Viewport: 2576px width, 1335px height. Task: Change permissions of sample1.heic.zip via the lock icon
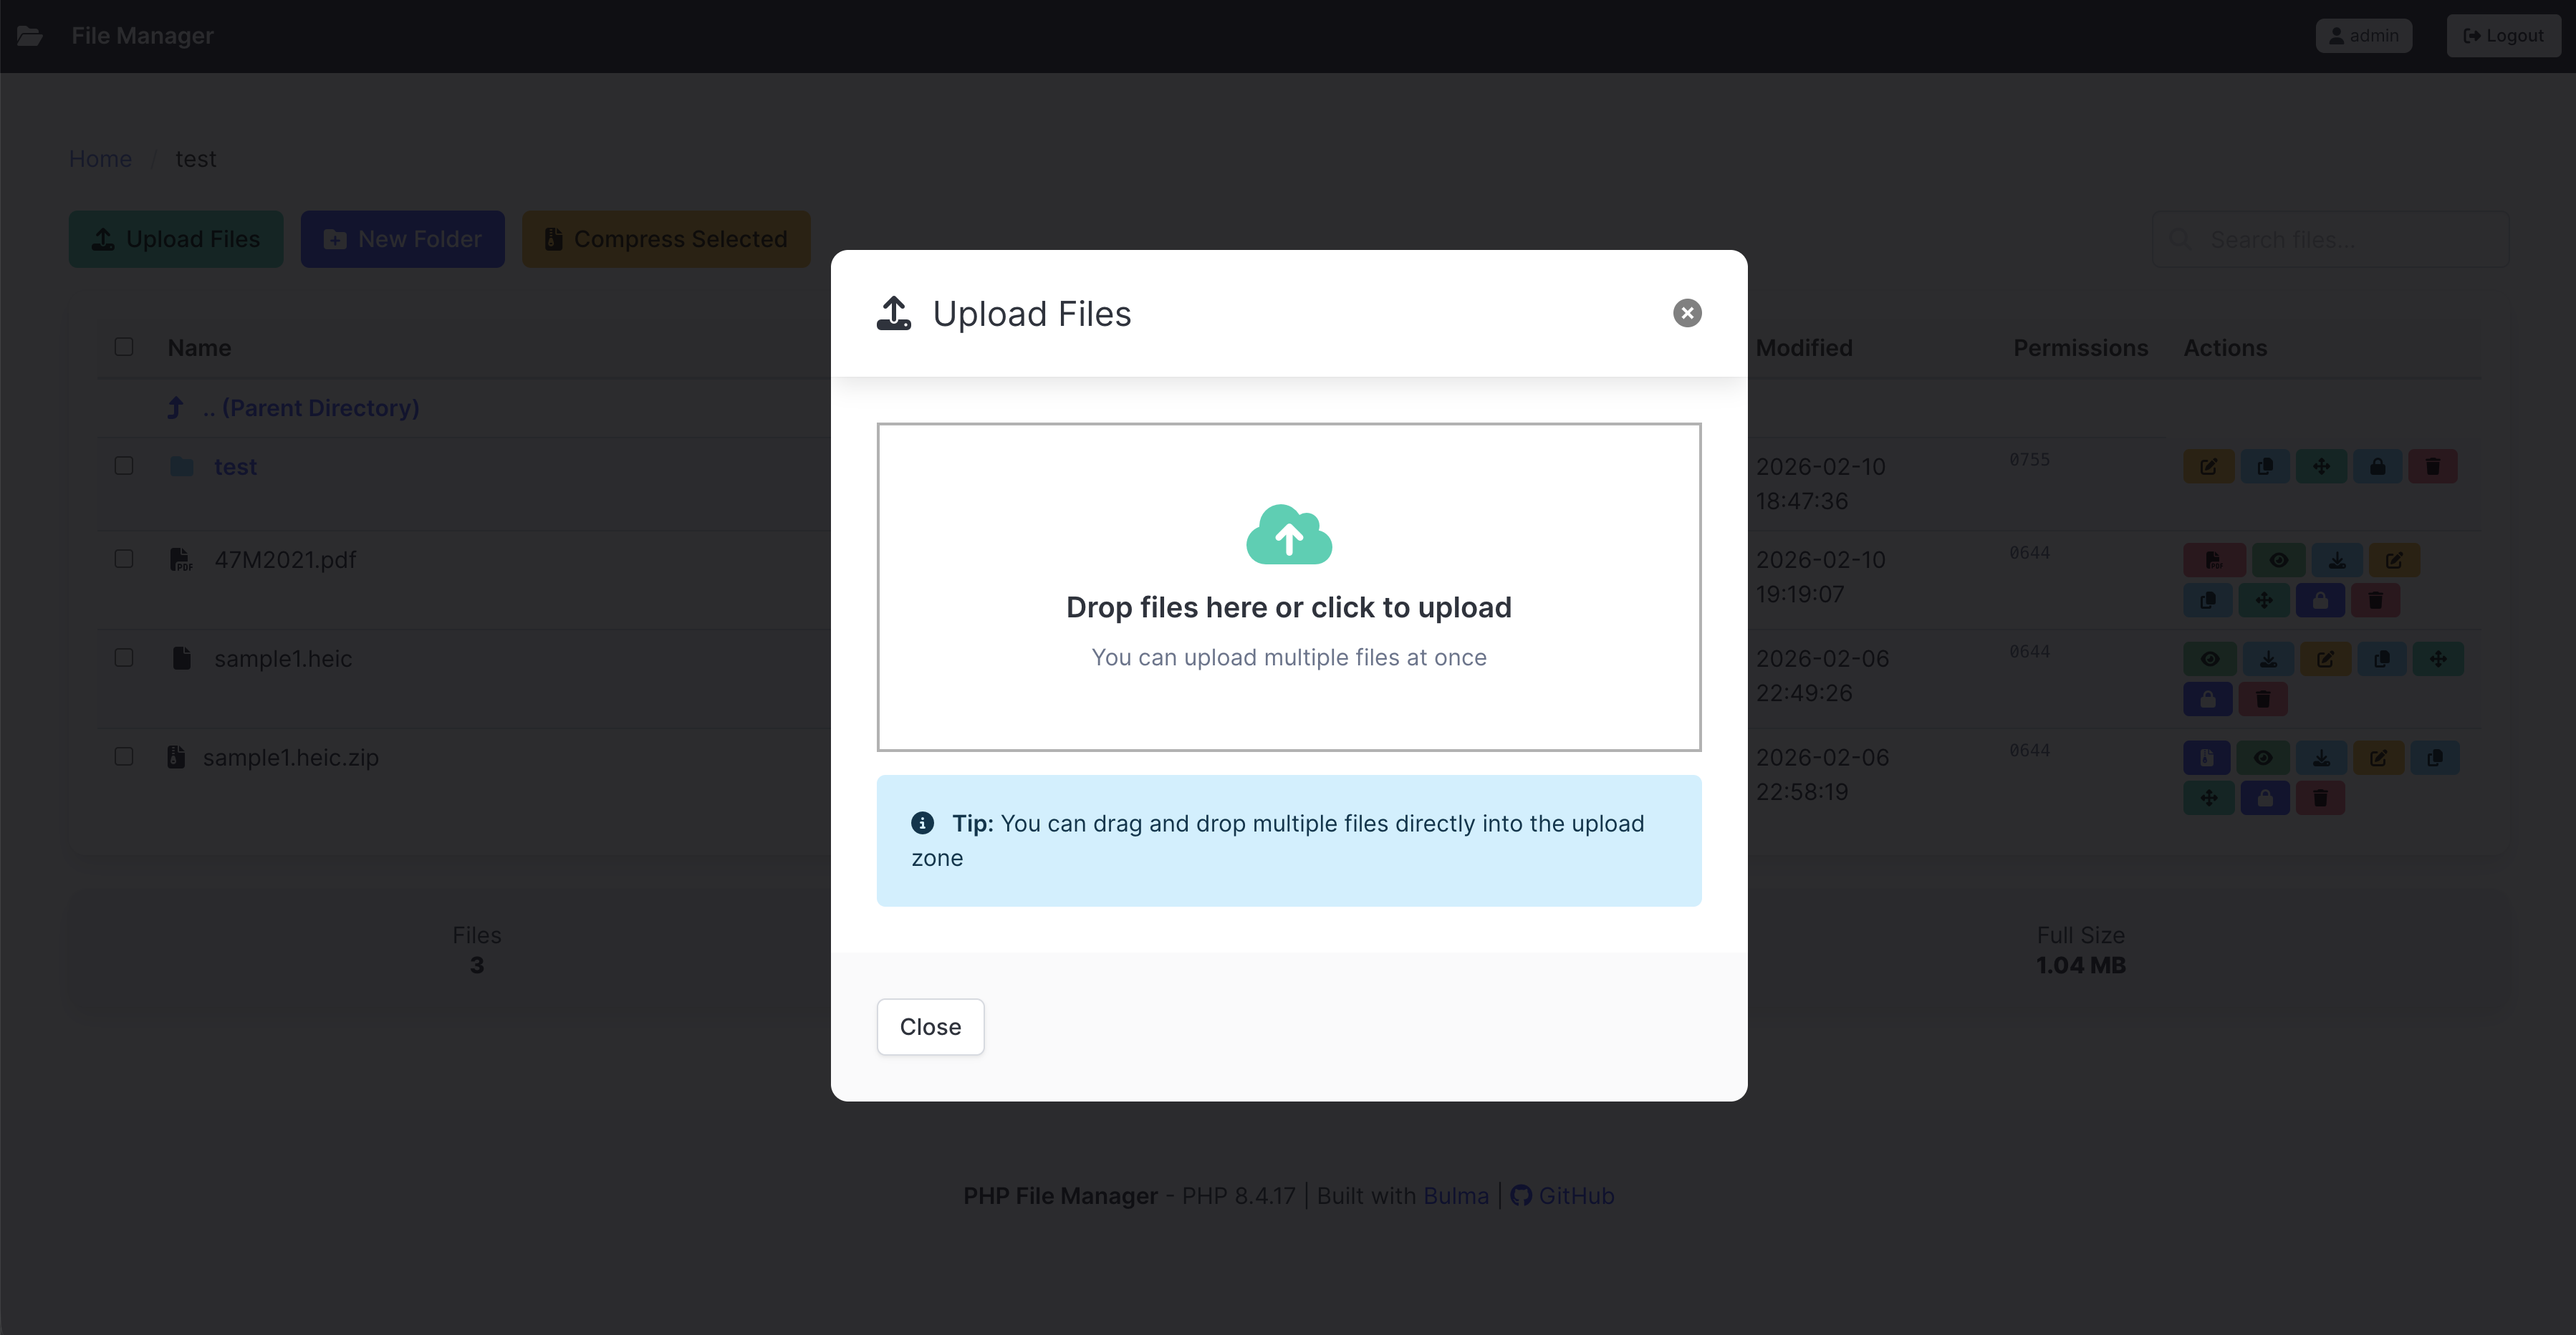(x=2266, y=797)
